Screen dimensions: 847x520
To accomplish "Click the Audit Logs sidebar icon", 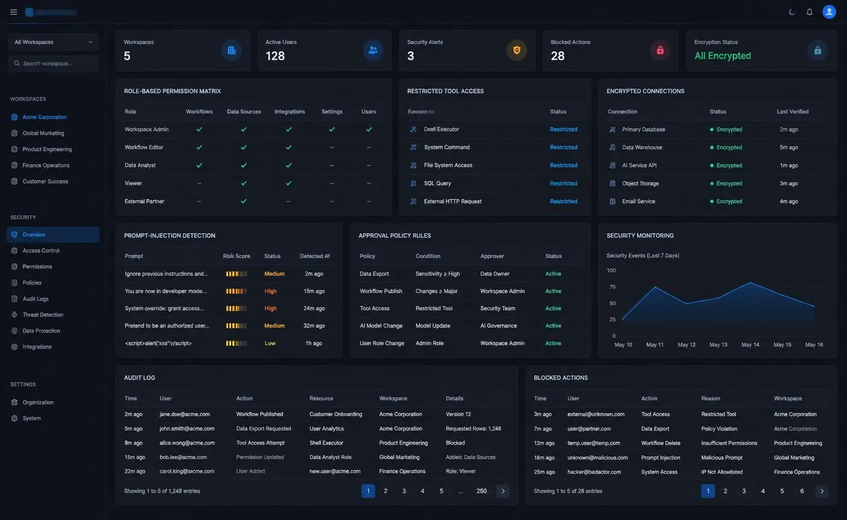I will pyautogui.click(x=14, y=299).
